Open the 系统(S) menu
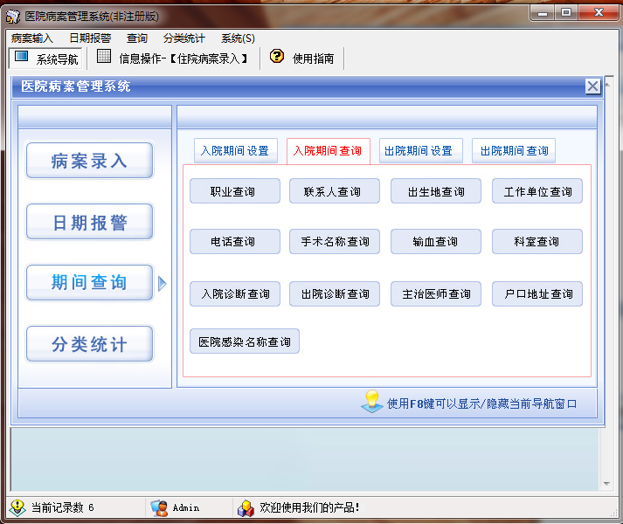623x524 pixels. click(x=238, y=38)
